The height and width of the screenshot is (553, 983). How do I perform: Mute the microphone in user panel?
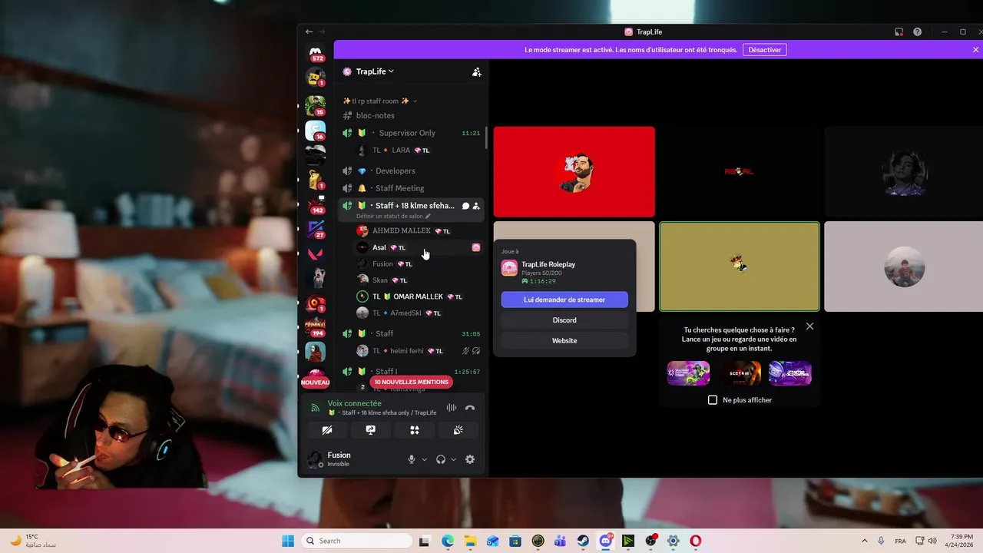click(x=412, y=459)
